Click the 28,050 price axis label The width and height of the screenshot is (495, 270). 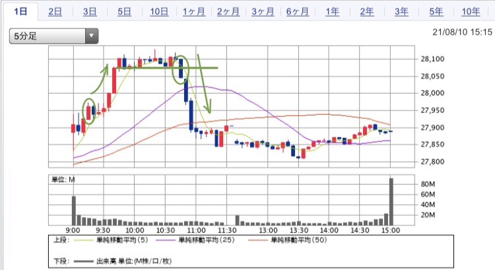coord(432,76)
